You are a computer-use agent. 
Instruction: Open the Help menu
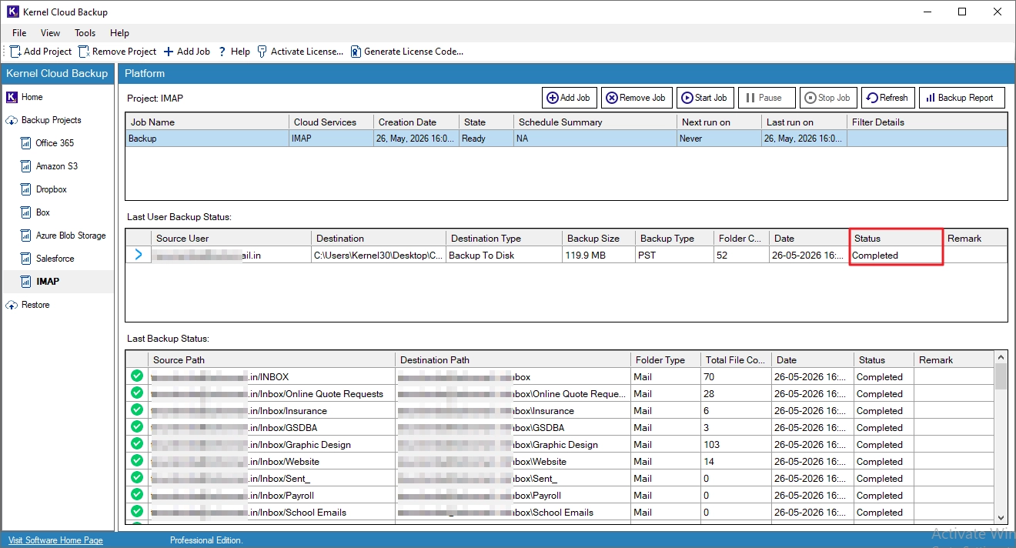pos(119,33)
